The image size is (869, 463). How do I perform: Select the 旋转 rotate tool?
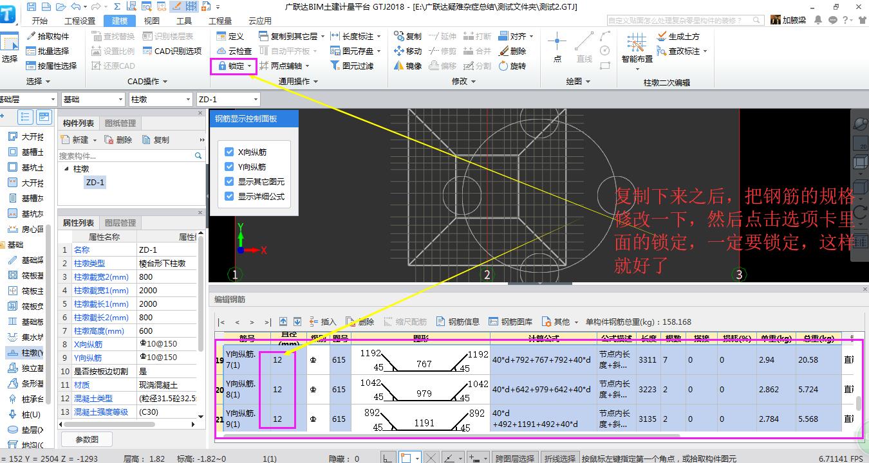pyautogui.click(x=512, y=66)
